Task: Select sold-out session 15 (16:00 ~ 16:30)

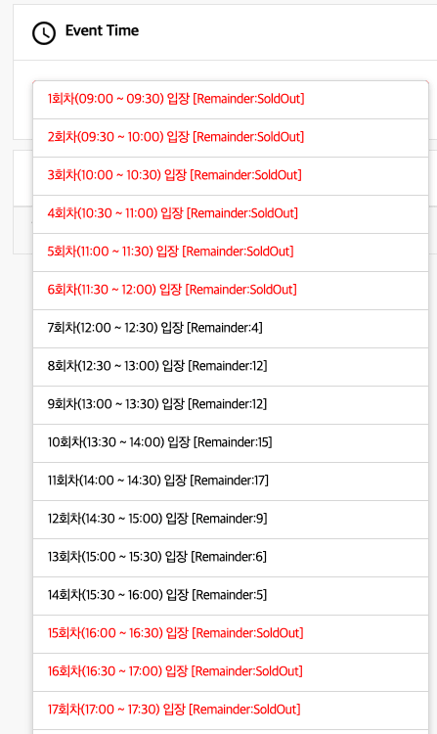Action: [231, 634]
